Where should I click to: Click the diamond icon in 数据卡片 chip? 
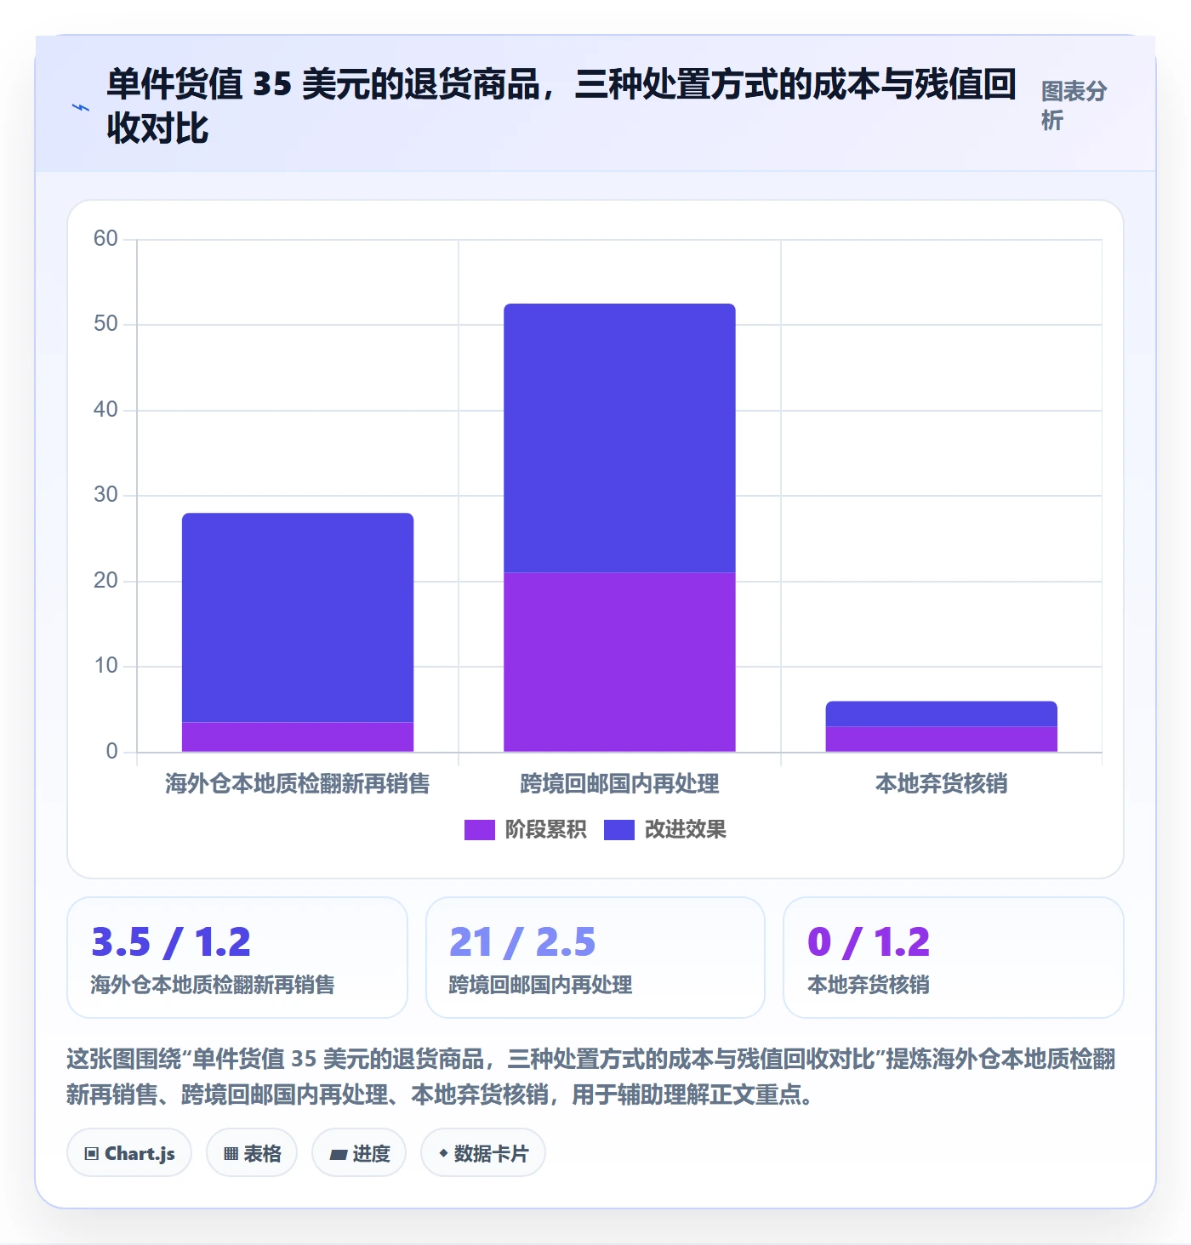pos(443,1153)
